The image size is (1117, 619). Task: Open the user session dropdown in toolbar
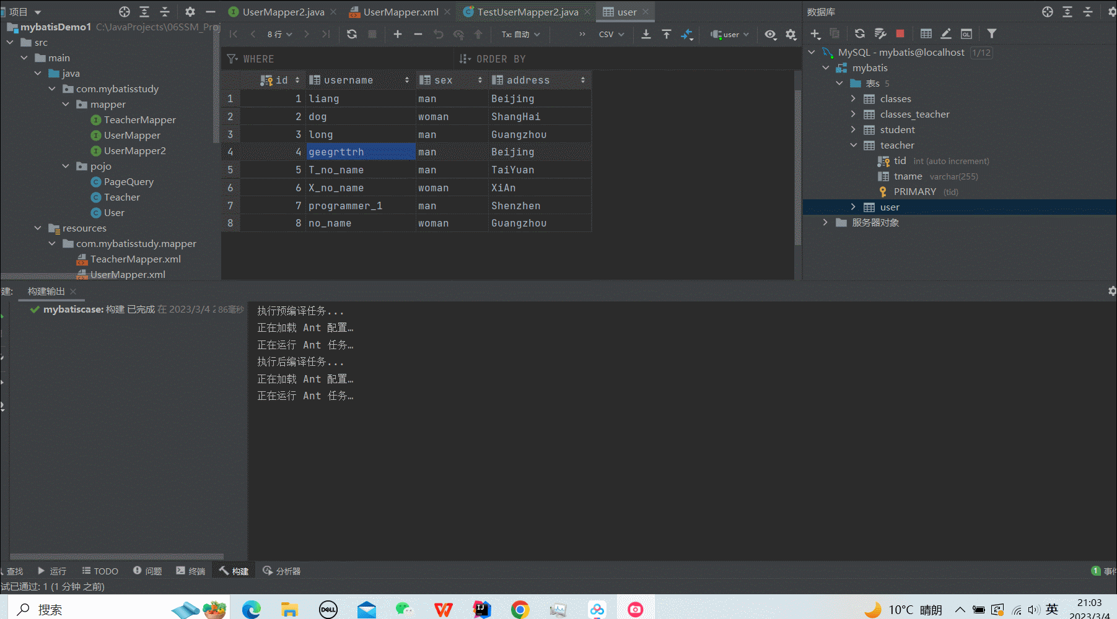pos(730,34)
